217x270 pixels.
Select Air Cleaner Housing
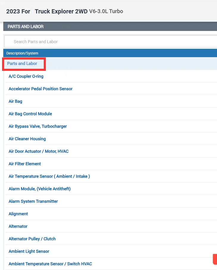click(27, 139)
